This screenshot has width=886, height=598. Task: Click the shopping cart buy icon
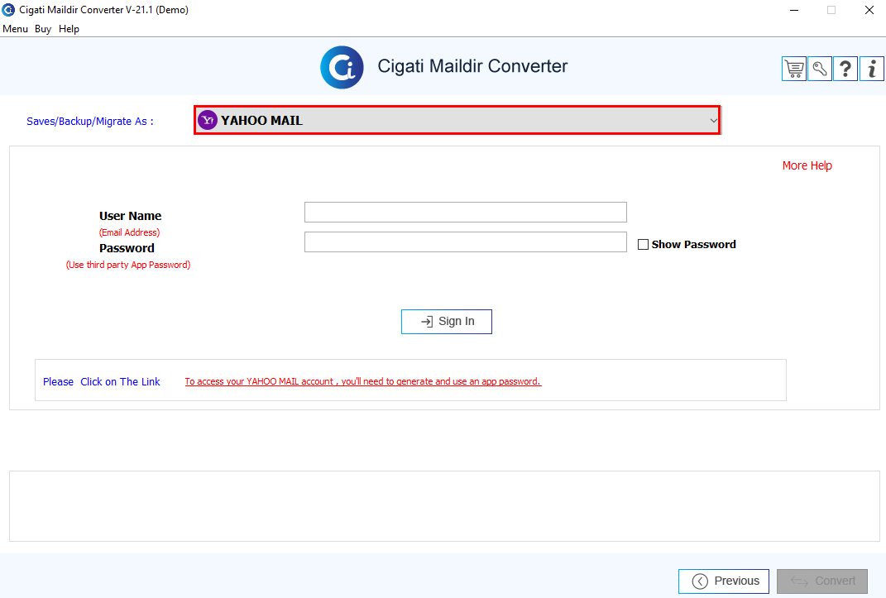coord(794,69)
